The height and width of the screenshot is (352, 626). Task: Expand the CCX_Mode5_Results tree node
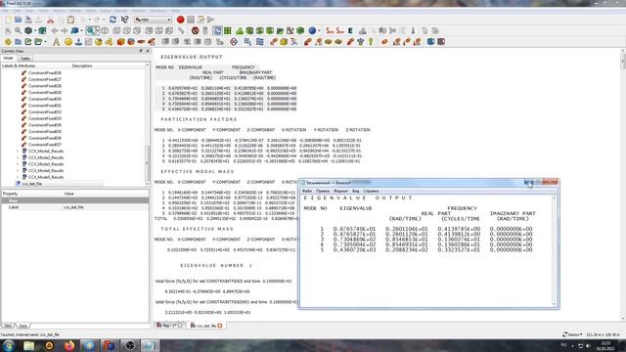point(18,177)
